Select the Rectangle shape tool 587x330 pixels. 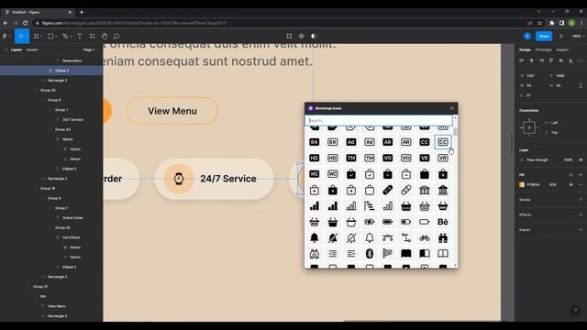[50, 37]
